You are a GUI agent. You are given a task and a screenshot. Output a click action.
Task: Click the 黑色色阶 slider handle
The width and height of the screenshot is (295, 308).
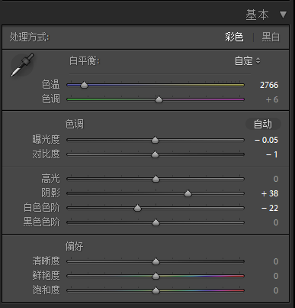[156, 222]
